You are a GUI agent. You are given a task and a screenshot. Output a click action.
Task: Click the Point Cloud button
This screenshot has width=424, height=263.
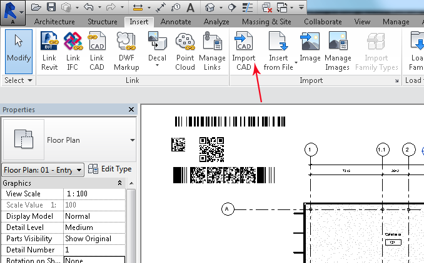point(185,51)
